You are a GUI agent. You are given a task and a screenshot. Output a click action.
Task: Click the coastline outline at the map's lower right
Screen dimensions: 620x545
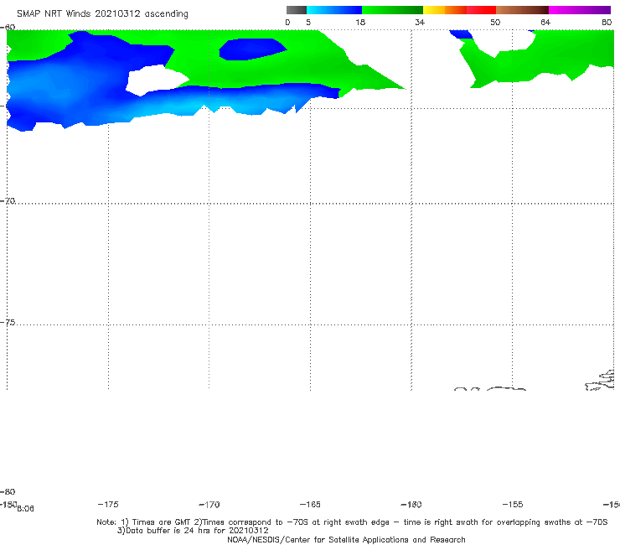tap(600, 381)
